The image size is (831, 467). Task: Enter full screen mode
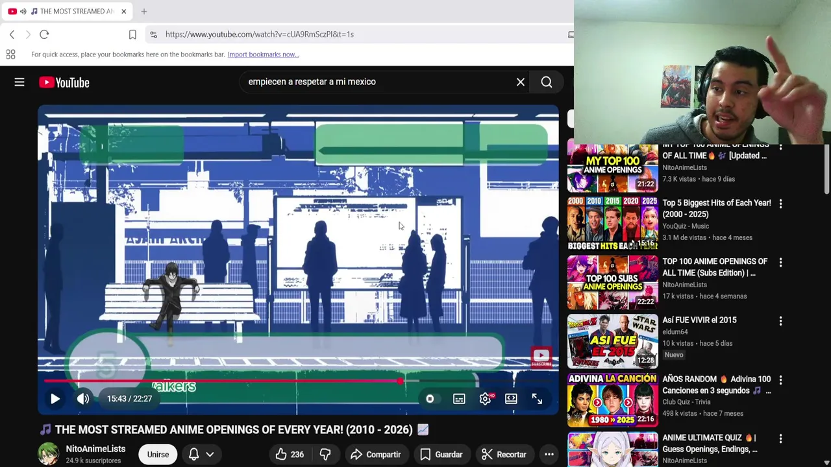[537, 399]
